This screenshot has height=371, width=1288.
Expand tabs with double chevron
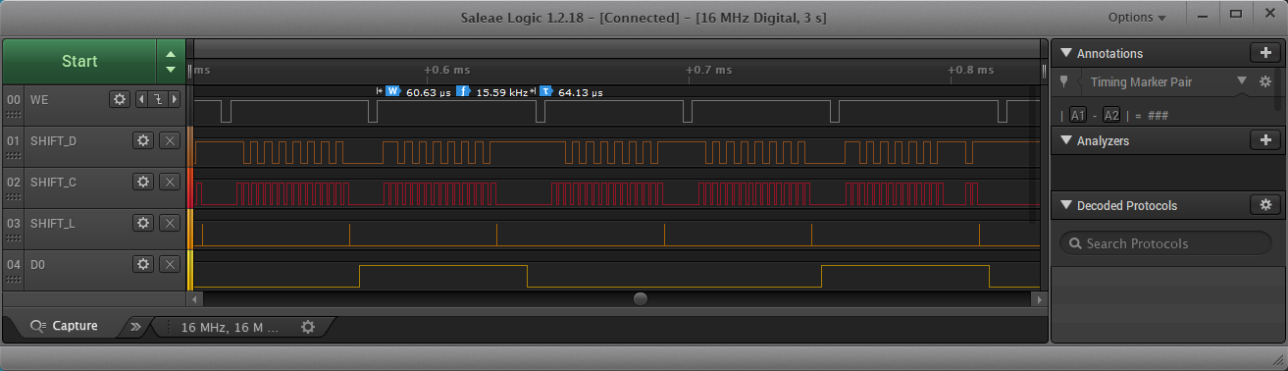[136, 327]
